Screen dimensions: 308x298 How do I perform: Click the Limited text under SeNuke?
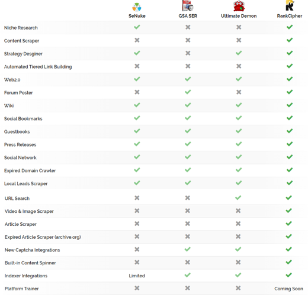tap(137, 276)
